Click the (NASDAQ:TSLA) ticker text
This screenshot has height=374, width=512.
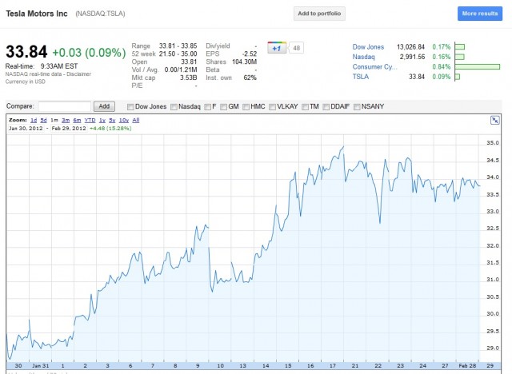[100, 14]
